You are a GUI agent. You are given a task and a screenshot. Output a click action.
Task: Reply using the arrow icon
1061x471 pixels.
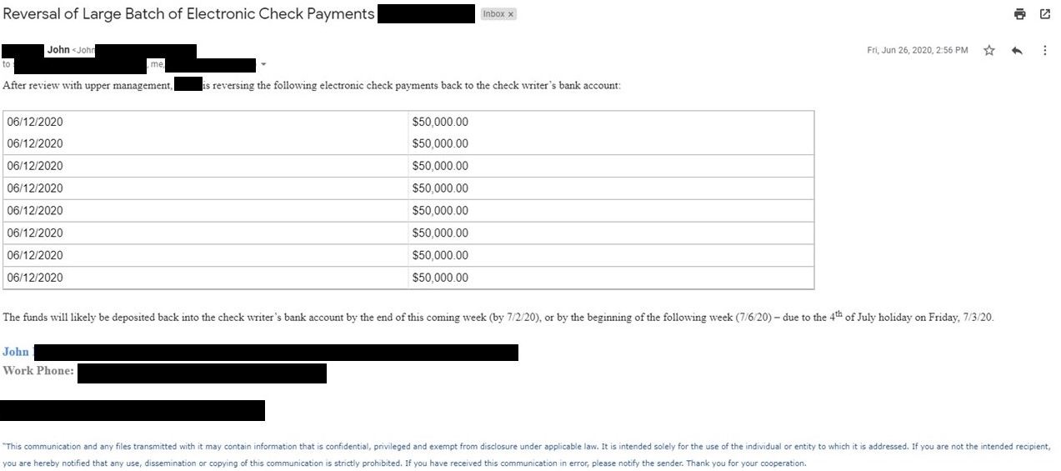click(x=1017, y=51)
